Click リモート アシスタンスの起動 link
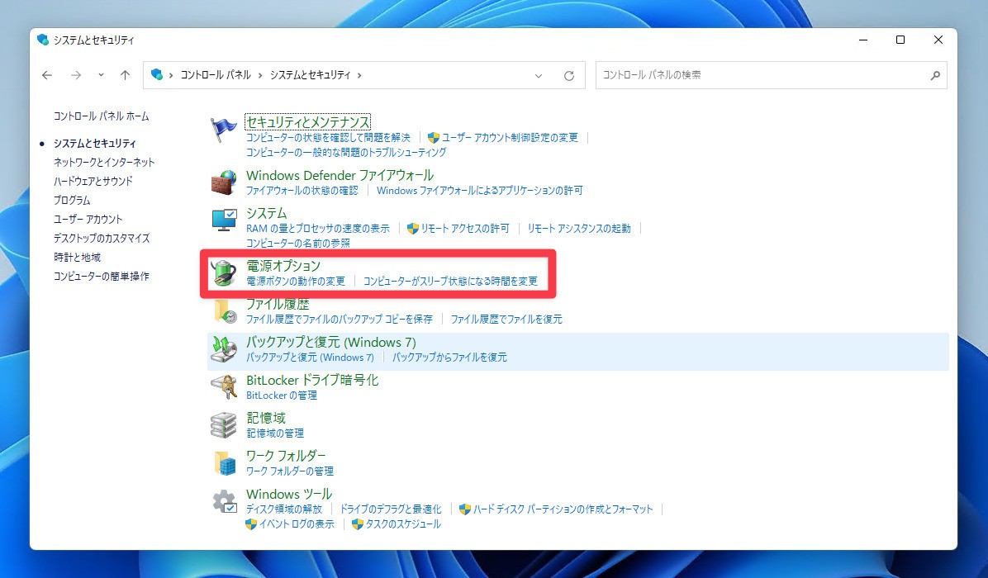The width and height of the screenshot is (988, 578). (x=579, y=228)
